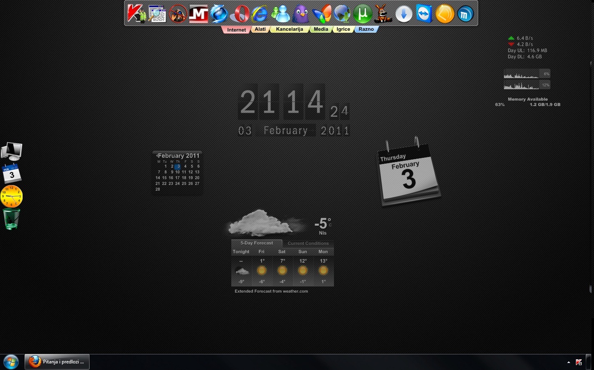
Task: Click the Mon forecast column header
Action: point(323,252)
